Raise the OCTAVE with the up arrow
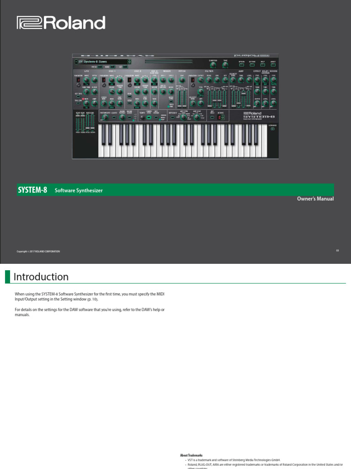Viewport: 351px width, 469px height. (x=223, y=116)
